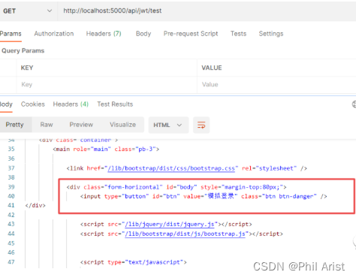
Task: Open the bootstrap.js script link
Action: (x=185, y=234)
